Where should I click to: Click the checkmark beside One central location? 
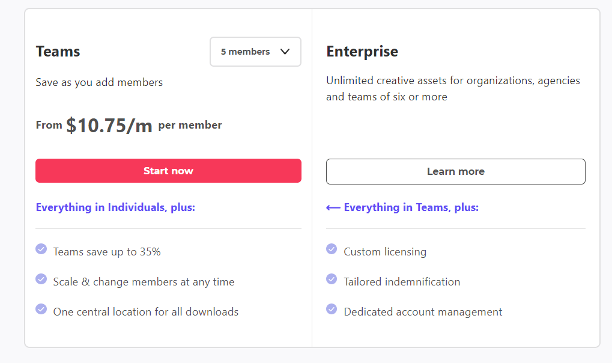pos(41,309)
